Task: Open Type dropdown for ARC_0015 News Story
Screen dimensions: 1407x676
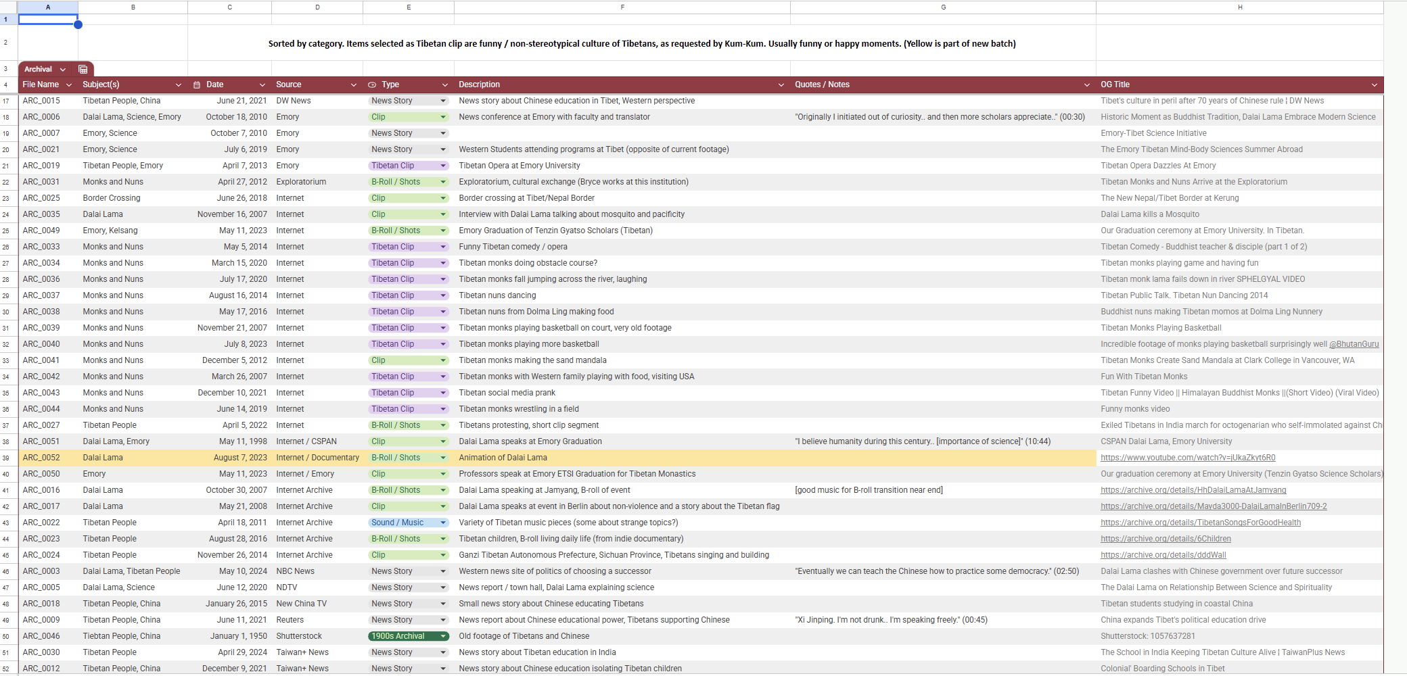Action: click(x=443, y=101)
